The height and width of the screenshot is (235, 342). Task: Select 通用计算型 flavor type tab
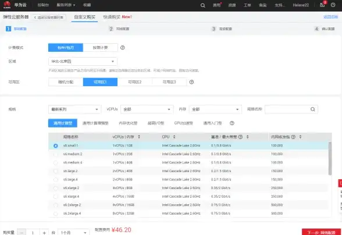pyautogui.click(x=63, y=123)
